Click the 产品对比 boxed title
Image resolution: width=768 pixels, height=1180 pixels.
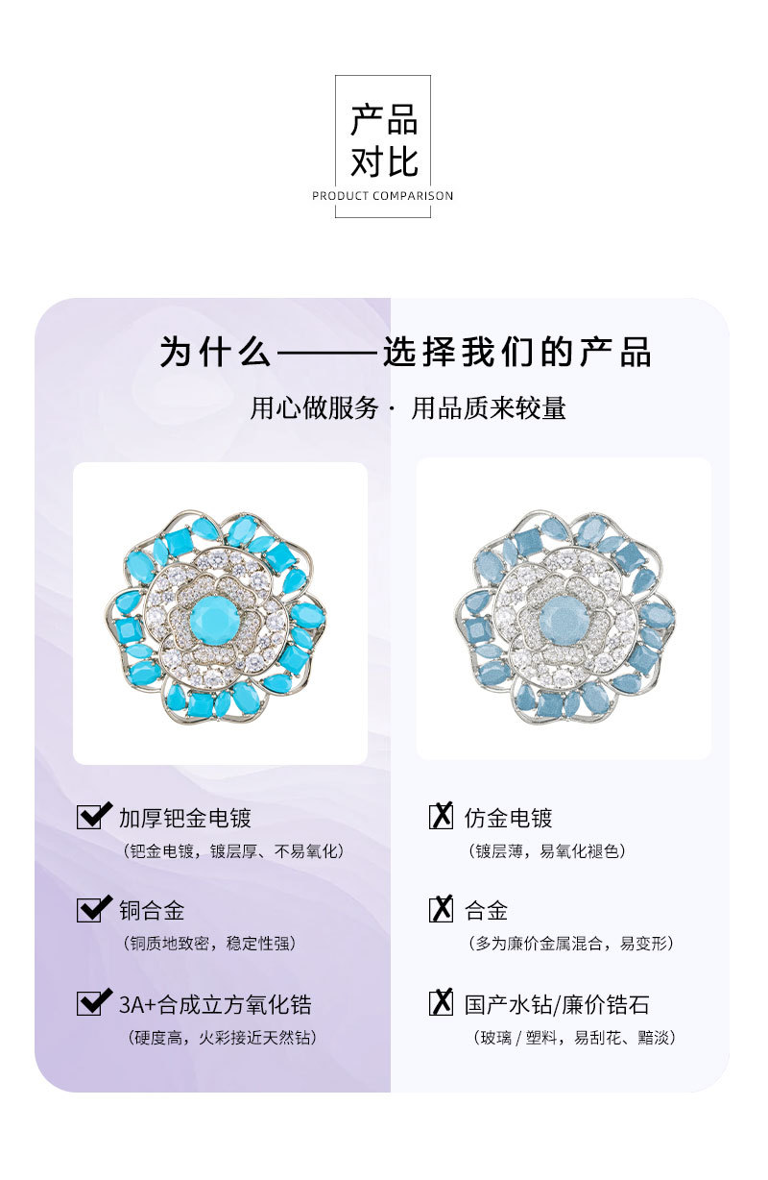383,146
